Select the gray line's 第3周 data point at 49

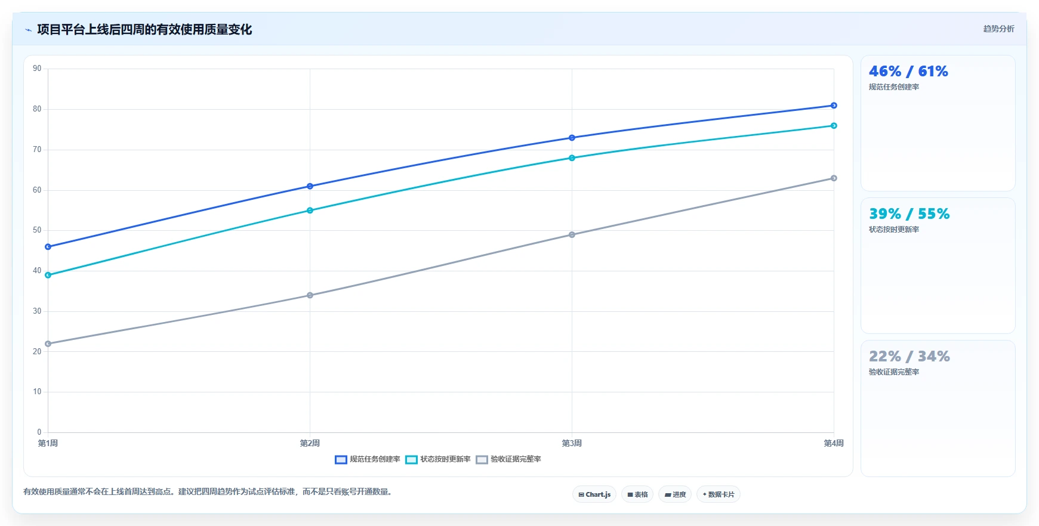[572, 234]
